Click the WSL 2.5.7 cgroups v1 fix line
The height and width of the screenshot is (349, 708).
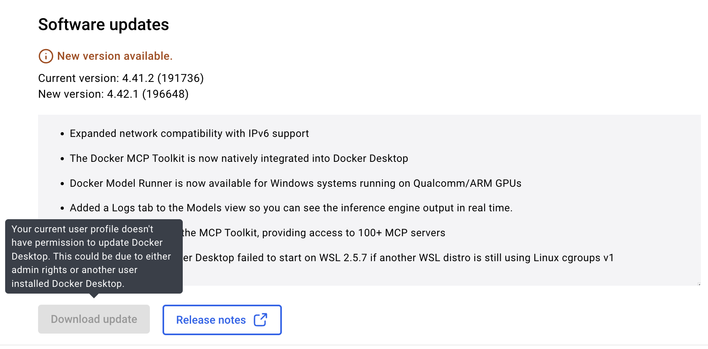(398, 258)
